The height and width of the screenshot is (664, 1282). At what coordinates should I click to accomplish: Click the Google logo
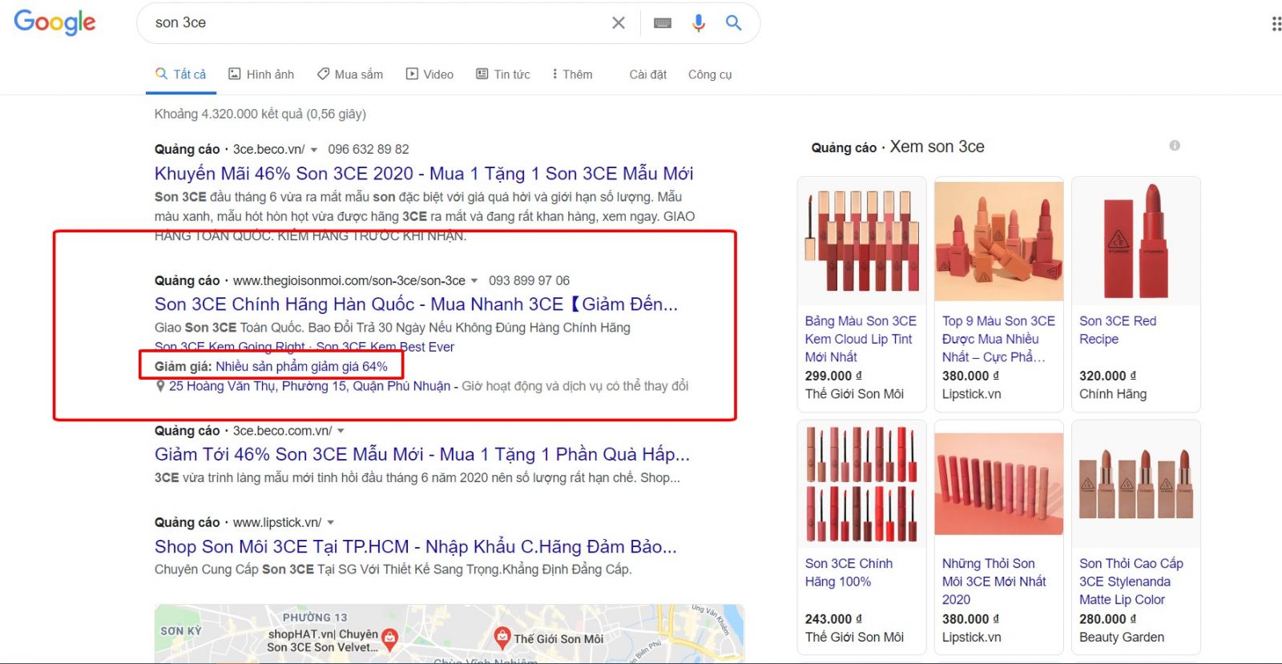(x=54, y=22)
